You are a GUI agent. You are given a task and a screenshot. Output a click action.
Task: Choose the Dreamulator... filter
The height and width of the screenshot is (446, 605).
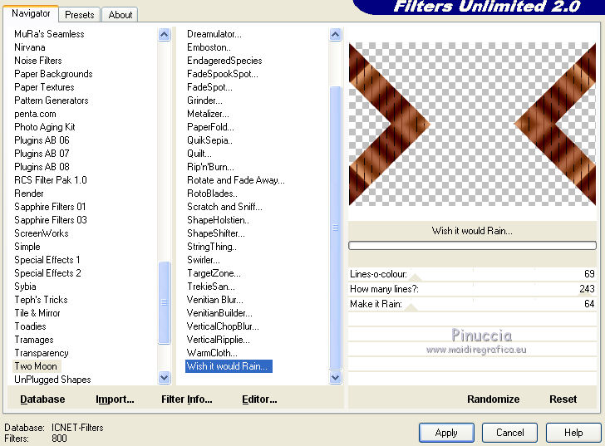[x=214, y=34]
